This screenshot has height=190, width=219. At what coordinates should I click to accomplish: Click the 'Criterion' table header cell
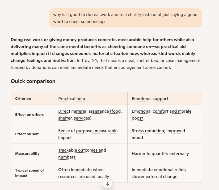point(23,99)
